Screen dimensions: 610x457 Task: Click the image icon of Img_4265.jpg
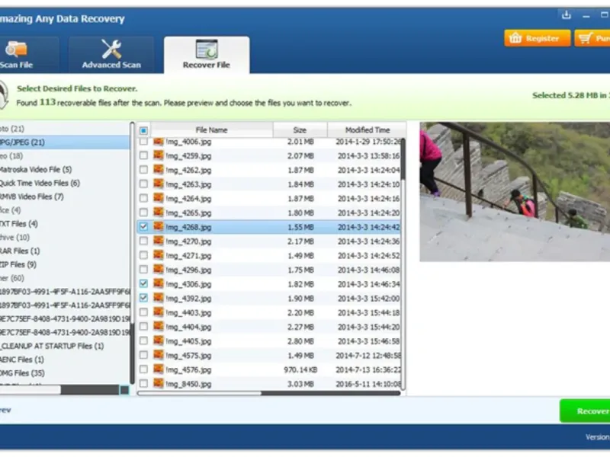click(x=159, y=213)
